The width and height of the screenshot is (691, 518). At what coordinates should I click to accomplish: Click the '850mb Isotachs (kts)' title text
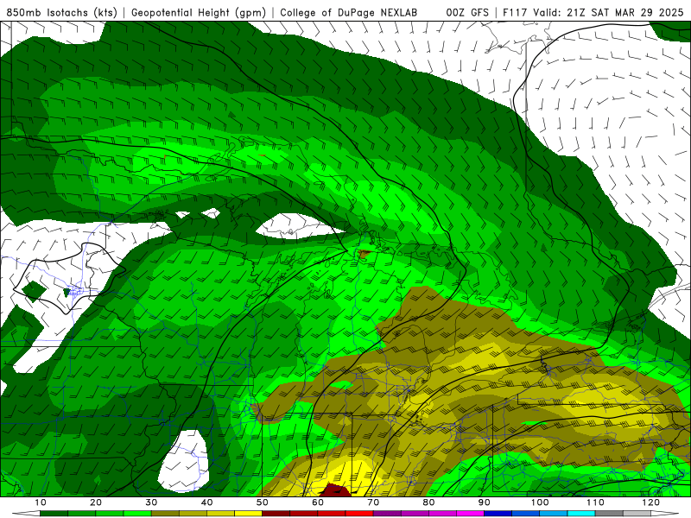click(x=62, y=13)
